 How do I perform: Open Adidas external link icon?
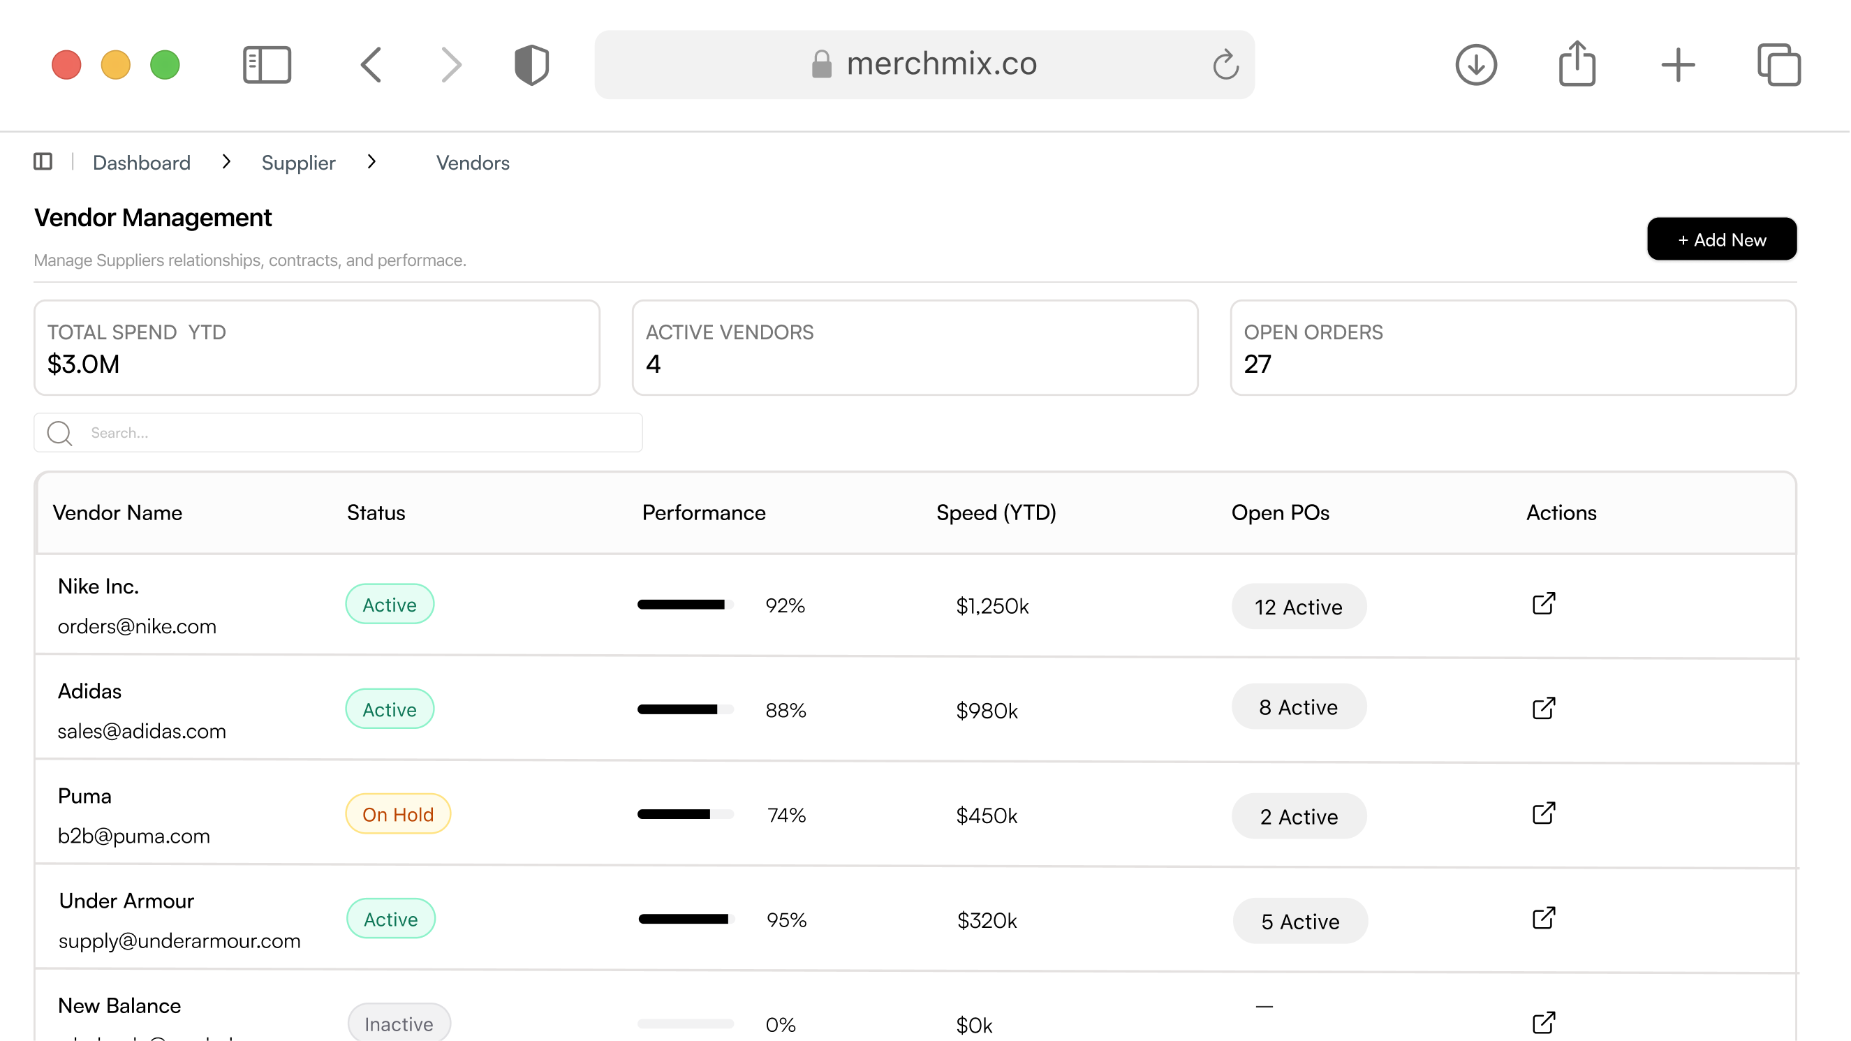click(1544, 709)
